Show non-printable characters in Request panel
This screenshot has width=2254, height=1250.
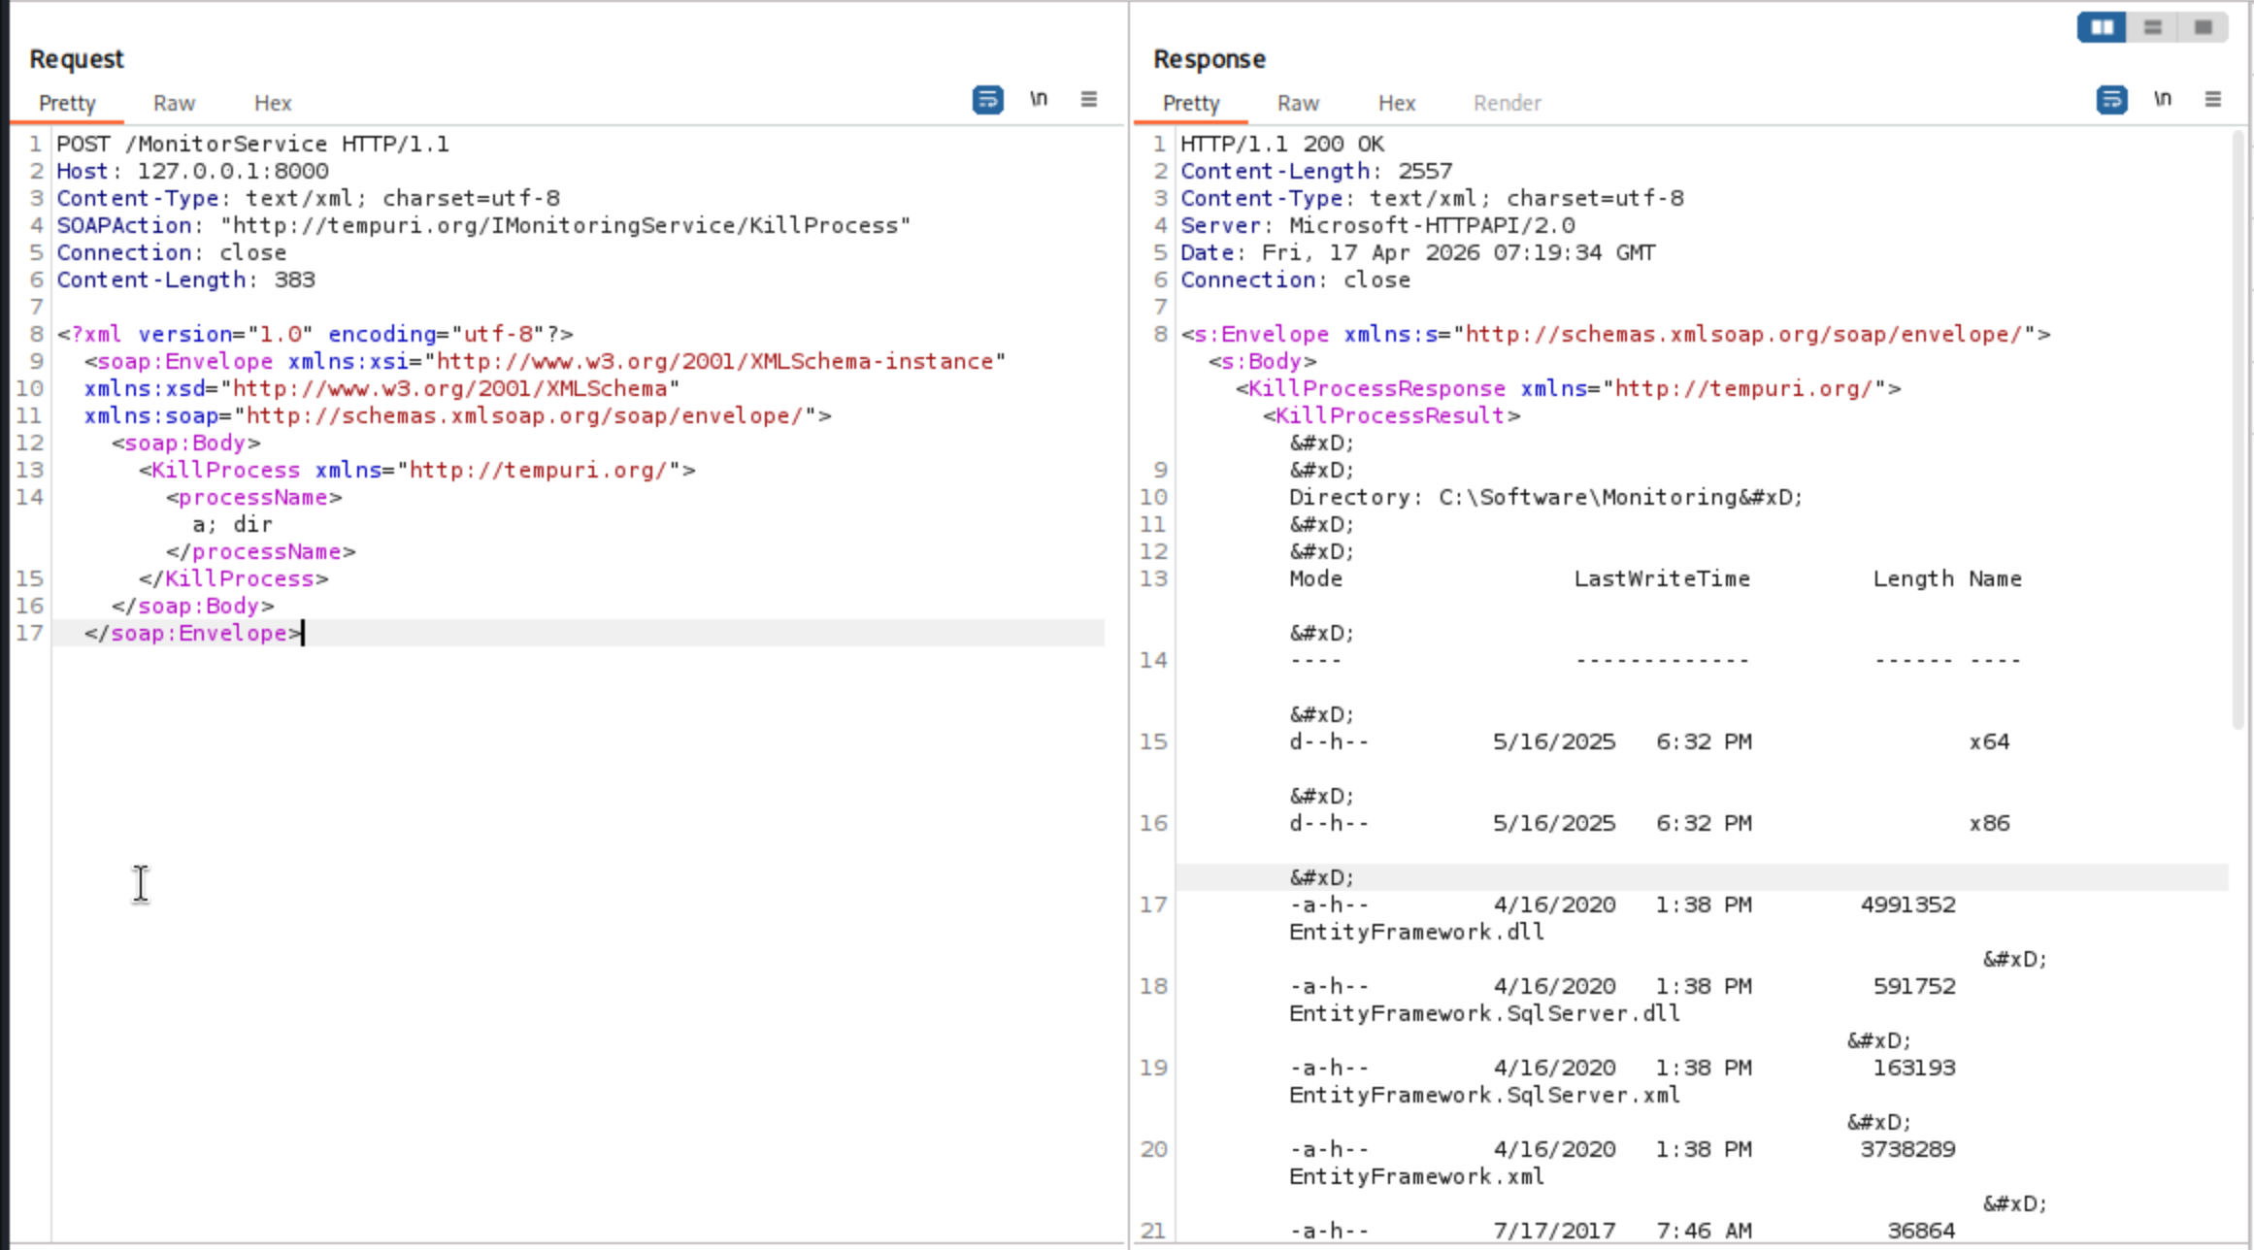click(1039, 100)
